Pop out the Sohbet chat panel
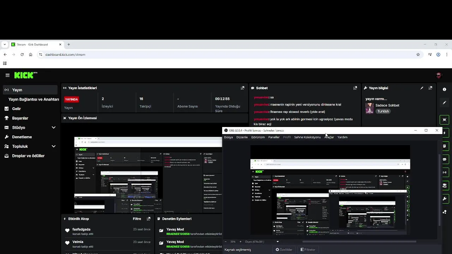Image resolution: width=452 pixels, height=254 pixels. [x=355, y=88]
